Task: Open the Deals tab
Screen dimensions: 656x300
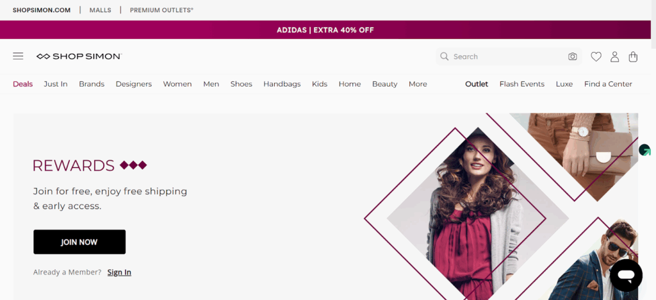Action: pos(22,84)
